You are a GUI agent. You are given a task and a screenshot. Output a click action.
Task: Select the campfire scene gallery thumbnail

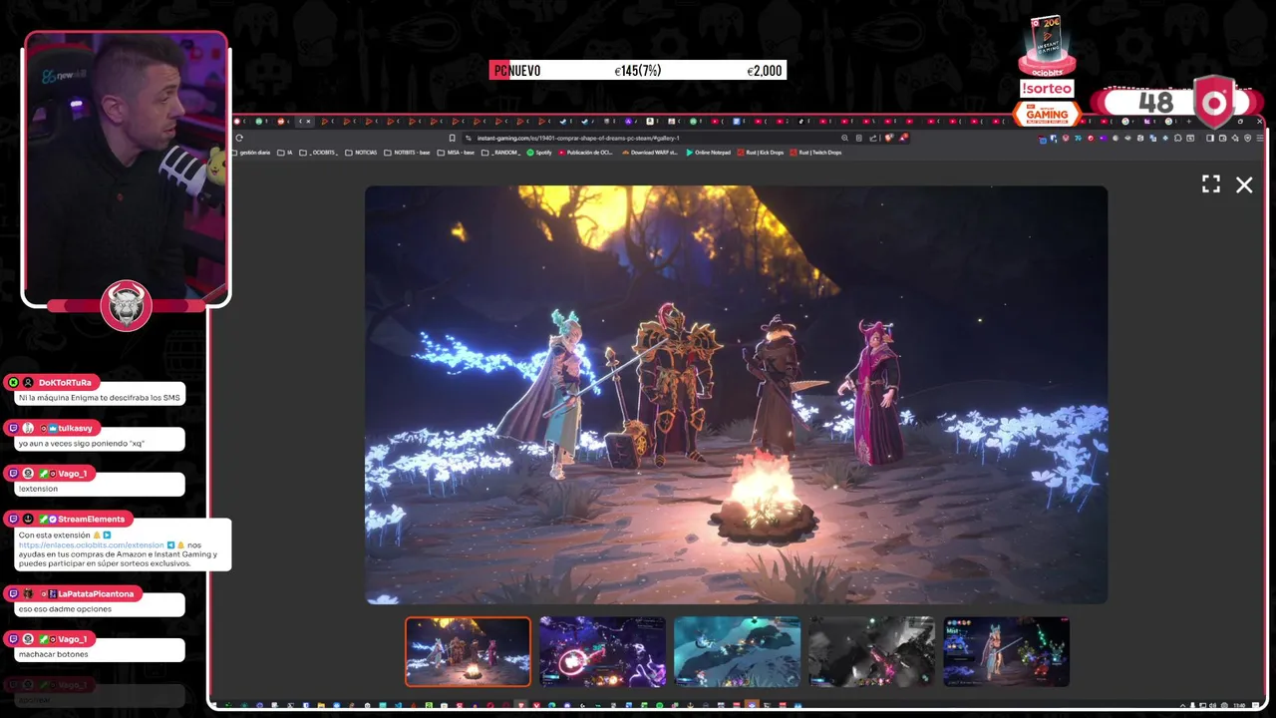[x=468, y=651]
